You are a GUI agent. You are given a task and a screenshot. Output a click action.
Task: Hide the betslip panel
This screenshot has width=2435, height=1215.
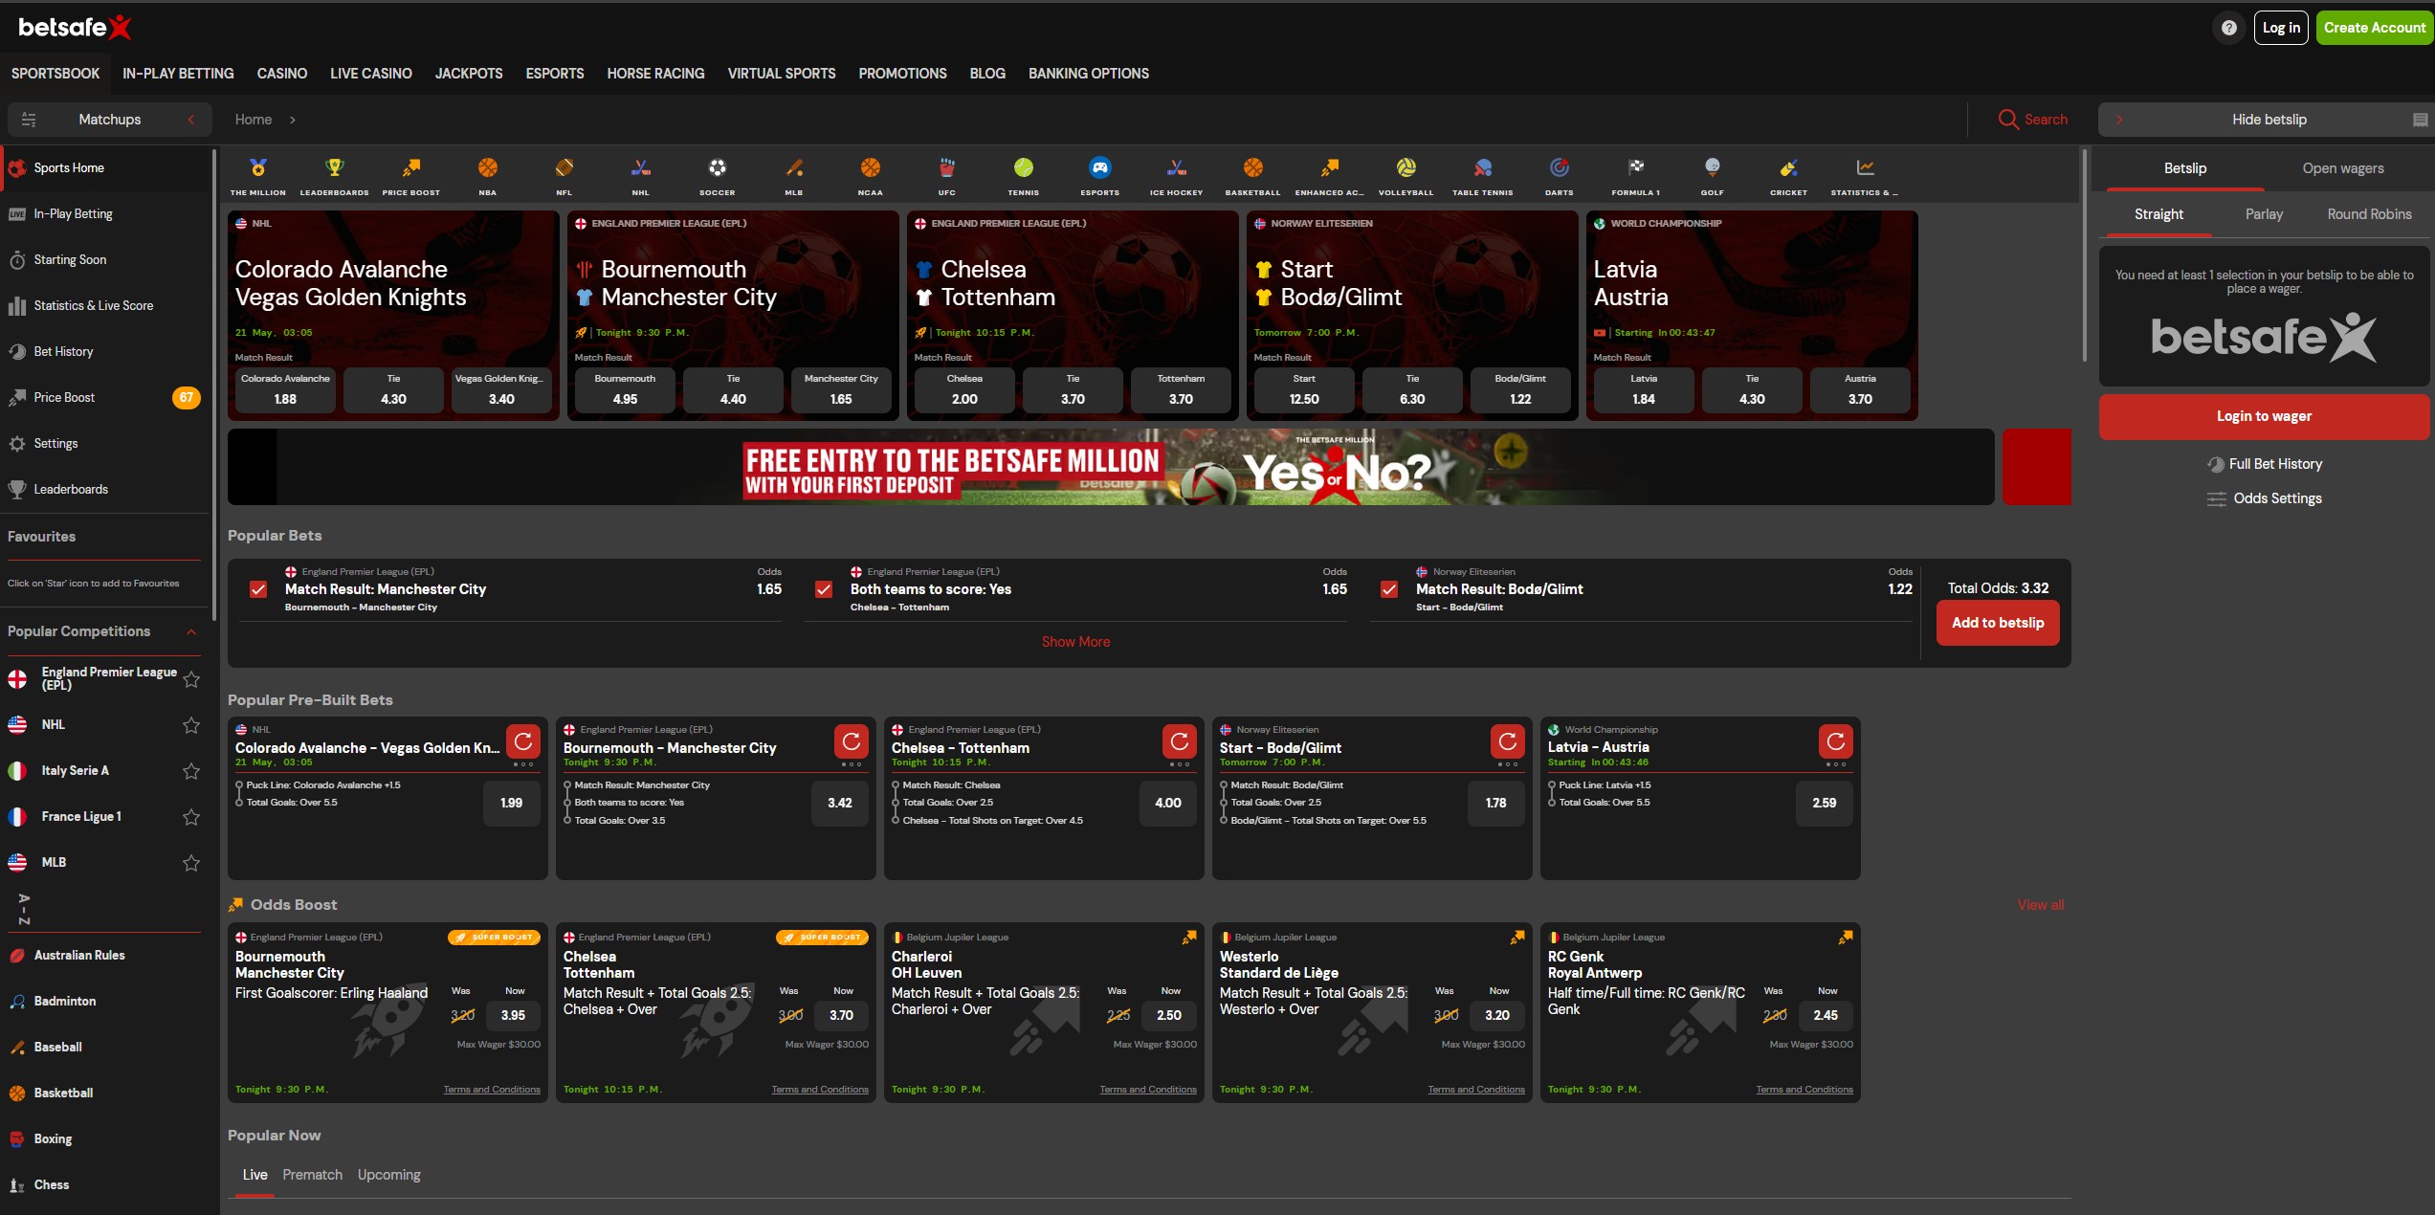click(2268, 120)
